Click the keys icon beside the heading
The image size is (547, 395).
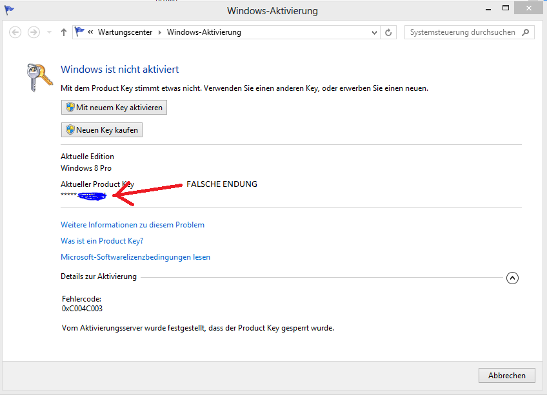39,77
